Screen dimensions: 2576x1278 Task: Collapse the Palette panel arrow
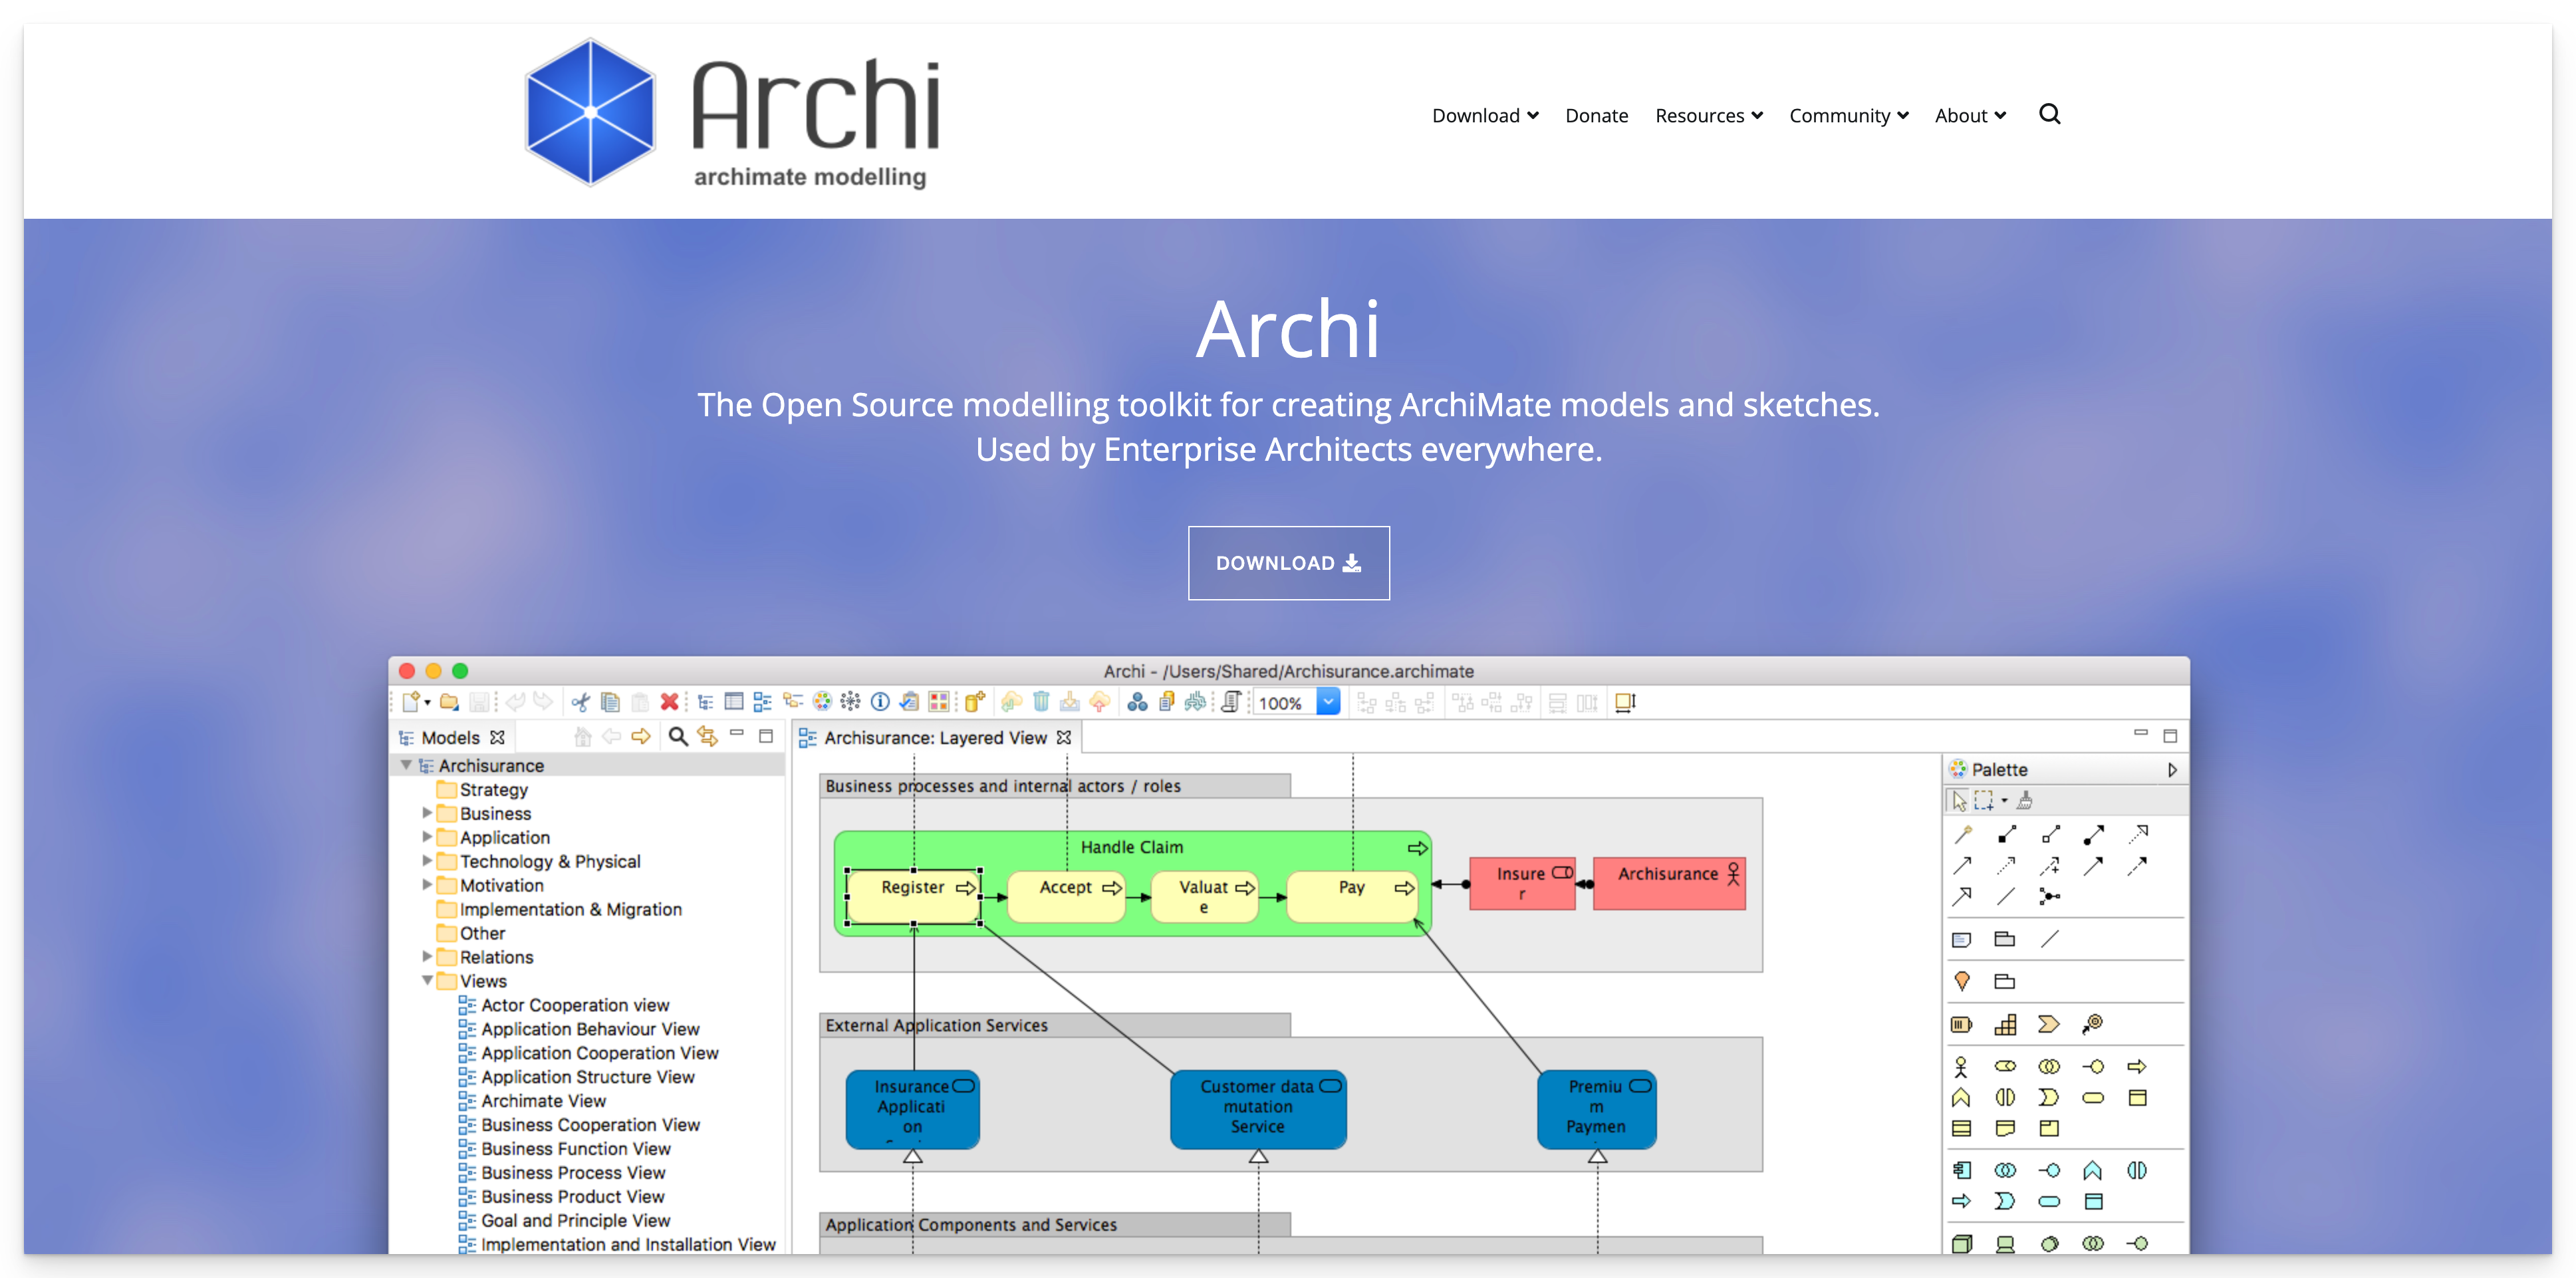click(x=2172, y=770)
